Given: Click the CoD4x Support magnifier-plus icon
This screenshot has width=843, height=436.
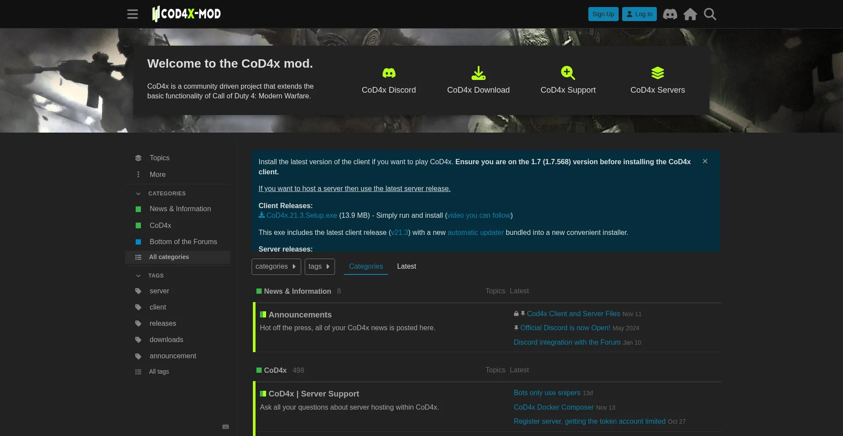Looking at the screenshot, I should (568, 73).
